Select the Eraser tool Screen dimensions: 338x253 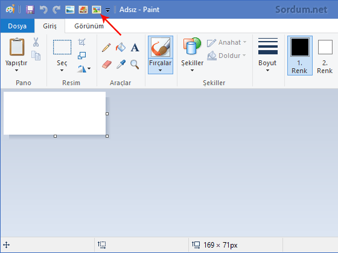click(107, 65)
